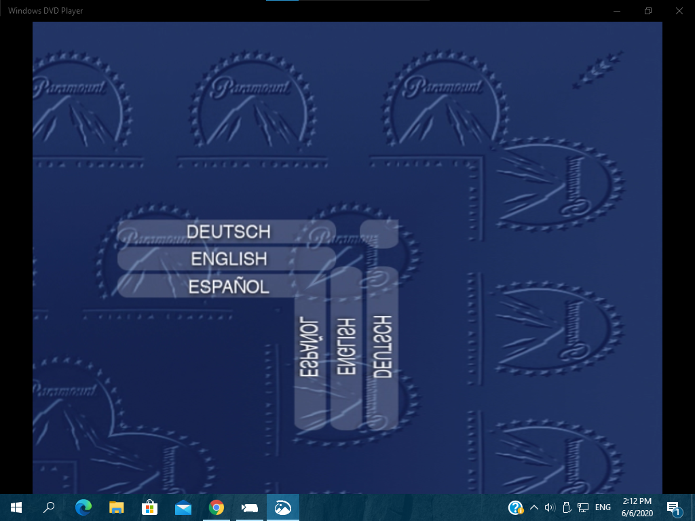Open the Windows Start menu

point(16,507)
